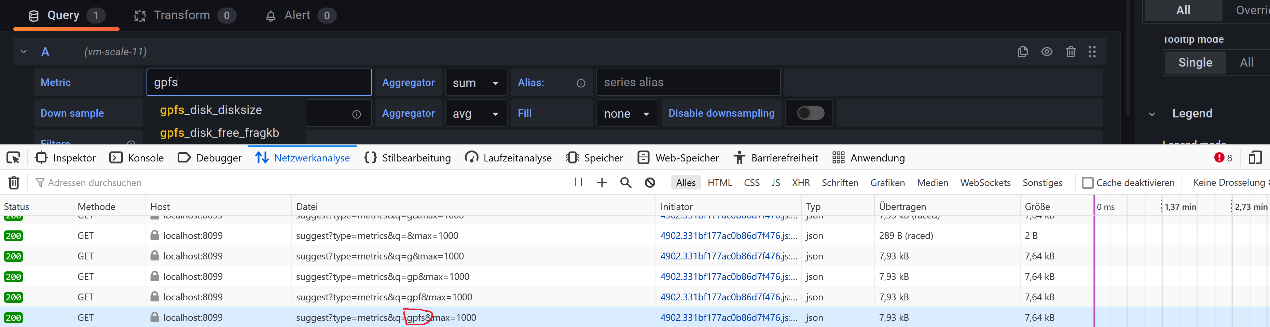Screen dimensions: 1270x327
Task: Create a new request with the plus icon
Action: point(602,182)
